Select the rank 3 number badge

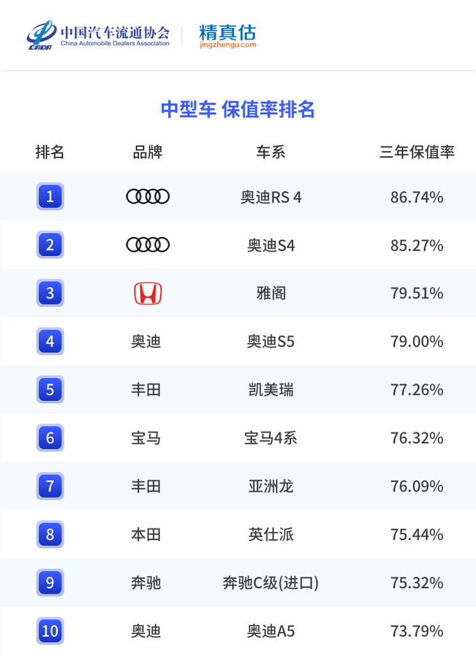pyautogui.click(x=50, y=293)
